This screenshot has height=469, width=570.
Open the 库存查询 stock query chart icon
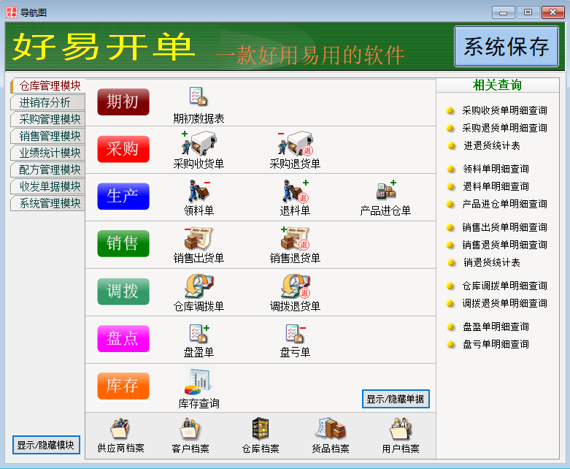[x=199, y=381]
